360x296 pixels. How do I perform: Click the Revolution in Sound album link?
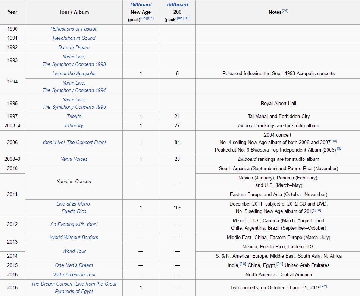pos(74,38)
